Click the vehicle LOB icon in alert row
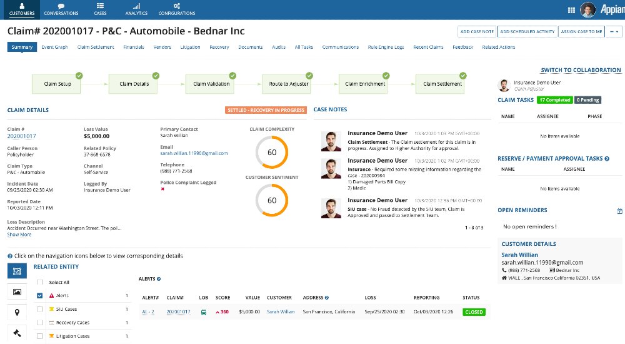 204,312
